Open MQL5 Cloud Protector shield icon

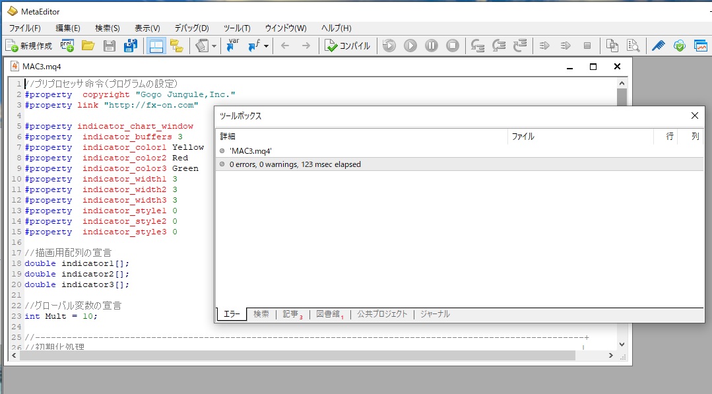point(679,46)
